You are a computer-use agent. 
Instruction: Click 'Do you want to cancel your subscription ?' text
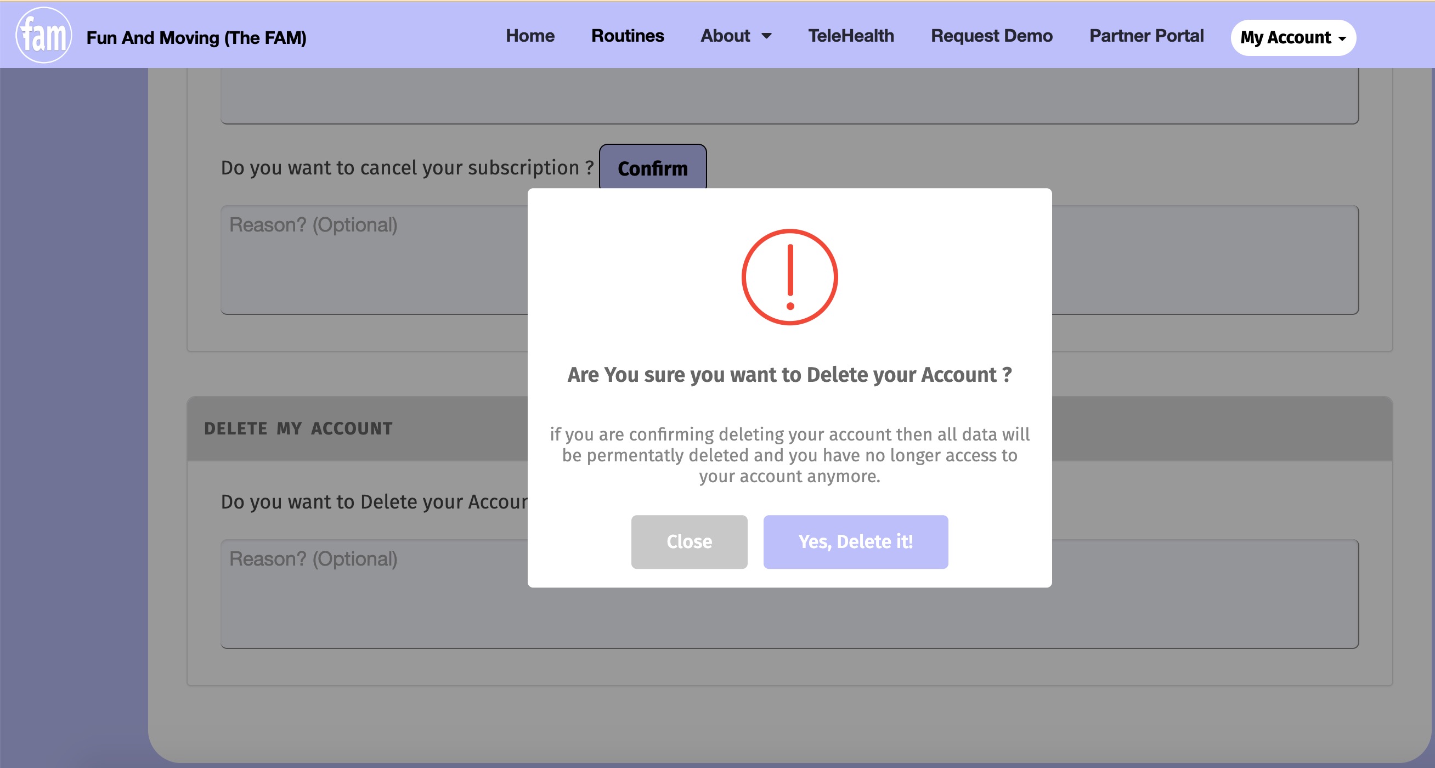click(407, 168)
